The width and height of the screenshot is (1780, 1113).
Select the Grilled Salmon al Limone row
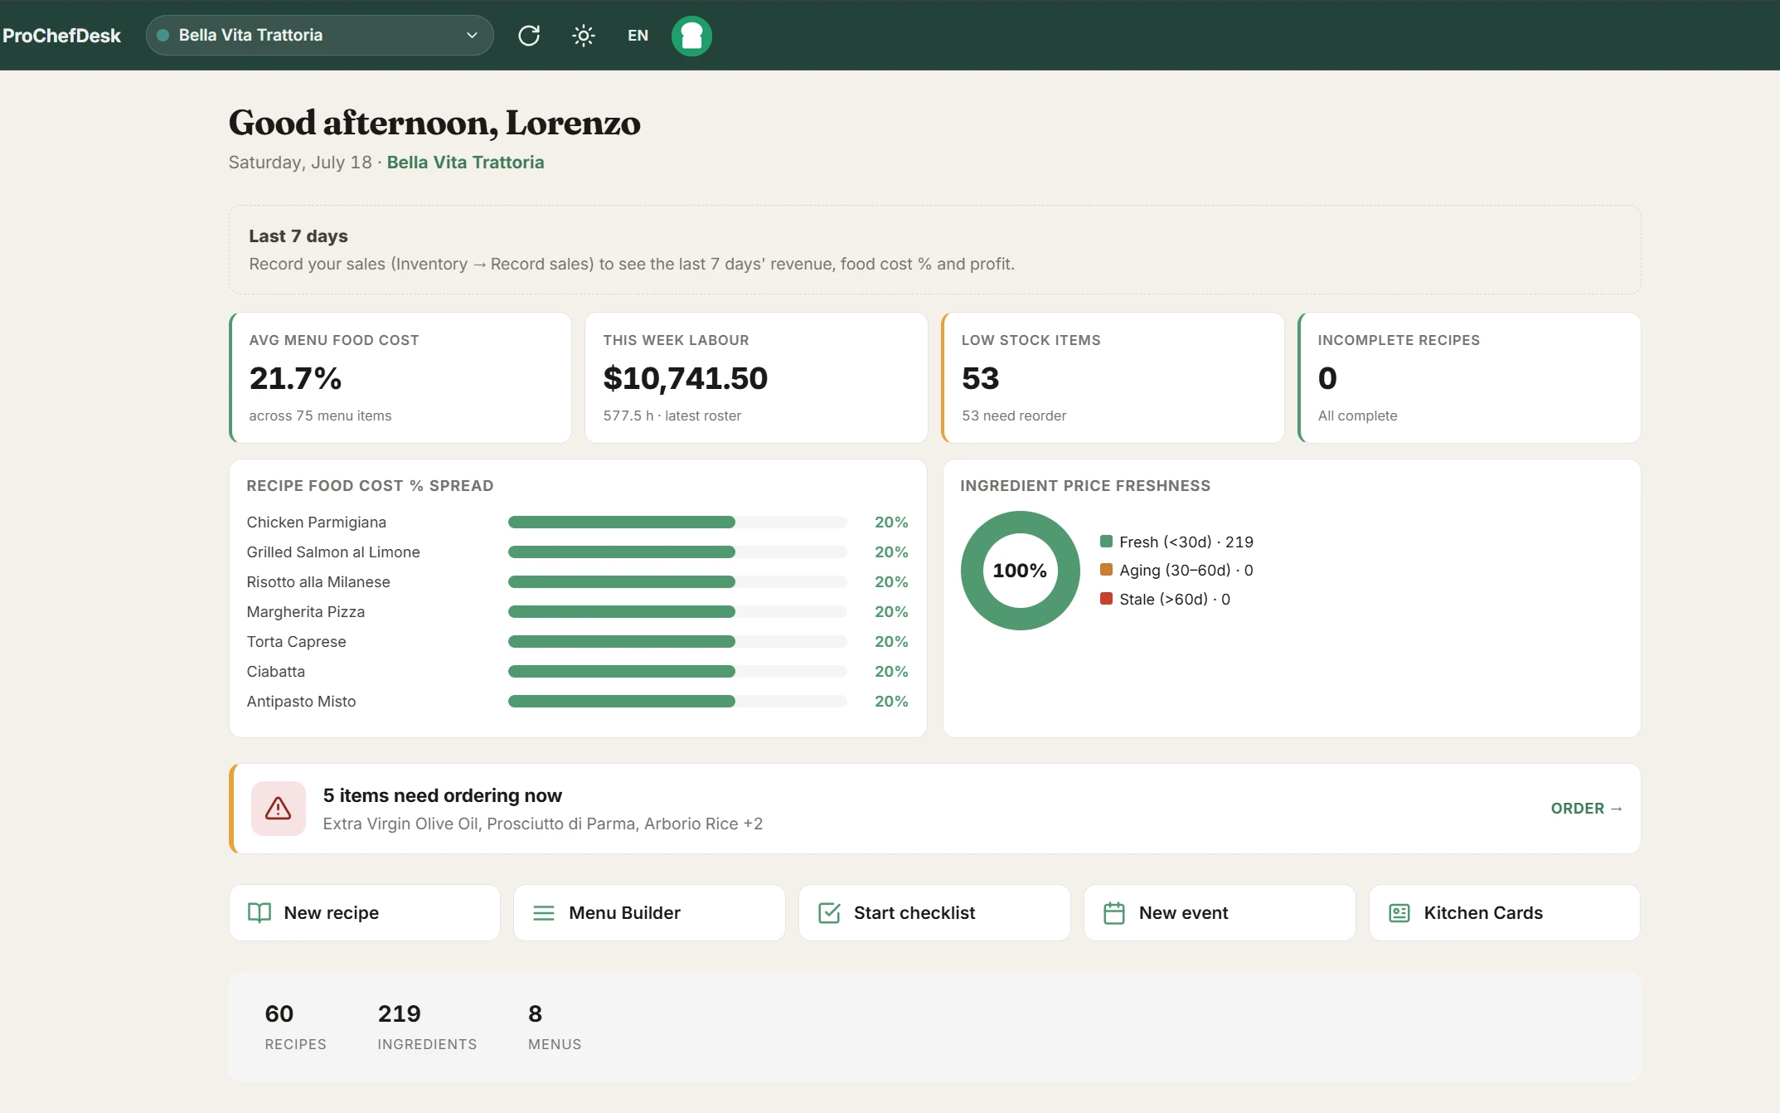click(x=577, y=552)
